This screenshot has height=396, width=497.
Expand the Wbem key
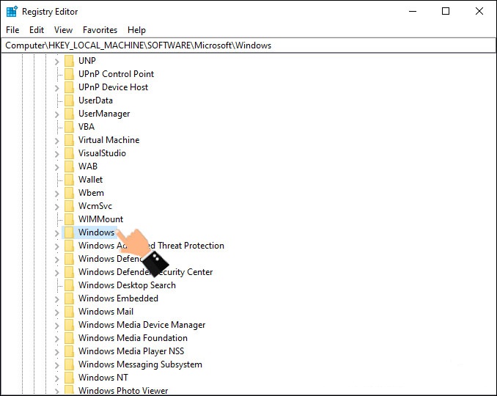tap(56, 193)
